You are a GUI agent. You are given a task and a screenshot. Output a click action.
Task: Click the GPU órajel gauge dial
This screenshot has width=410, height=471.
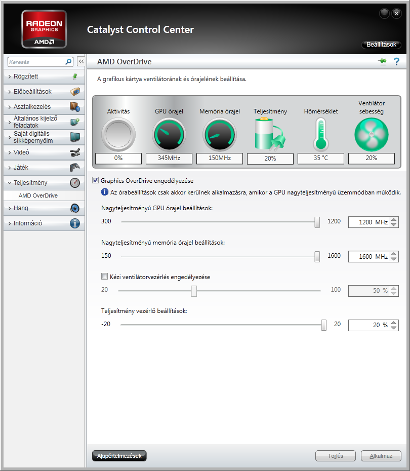click(x=169, y=135)
